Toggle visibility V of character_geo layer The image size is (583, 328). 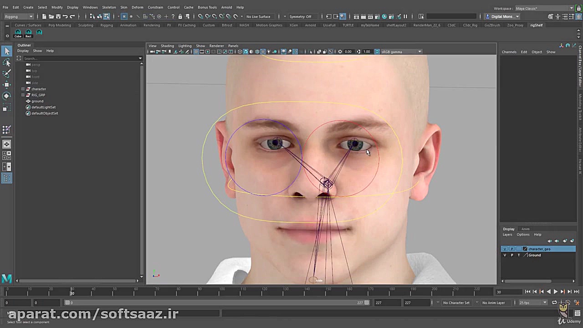click(x=505, y=249)
